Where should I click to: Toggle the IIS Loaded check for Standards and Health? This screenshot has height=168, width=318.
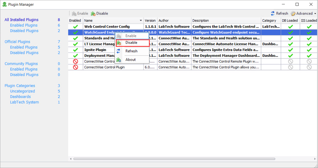[309, 38]
